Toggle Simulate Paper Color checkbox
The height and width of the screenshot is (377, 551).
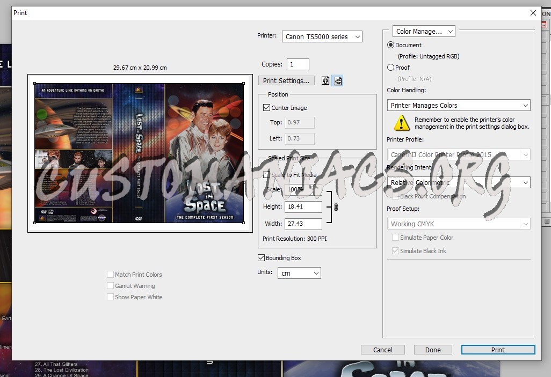[395, 237]
